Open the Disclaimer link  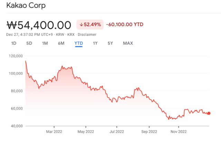click(87, 35)
